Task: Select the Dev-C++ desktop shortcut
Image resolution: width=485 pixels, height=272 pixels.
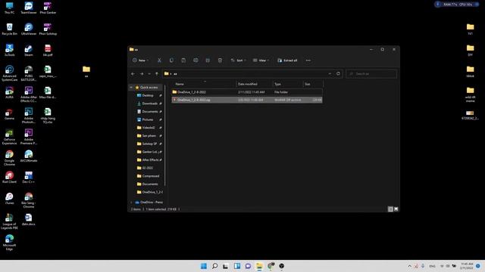Action: point(29,178)
